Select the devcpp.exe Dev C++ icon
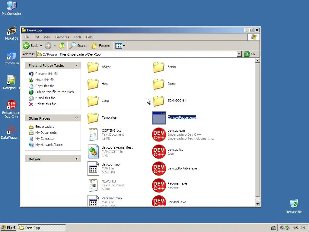Screen dimensions: 309x232 tap(159, 134)
